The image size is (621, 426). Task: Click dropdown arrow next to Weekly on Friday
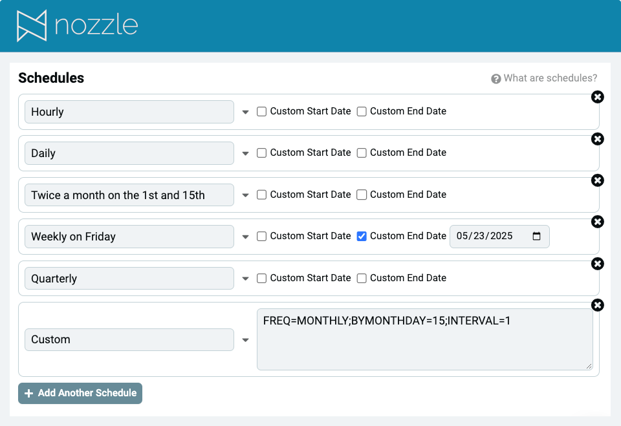coord(246,237)
